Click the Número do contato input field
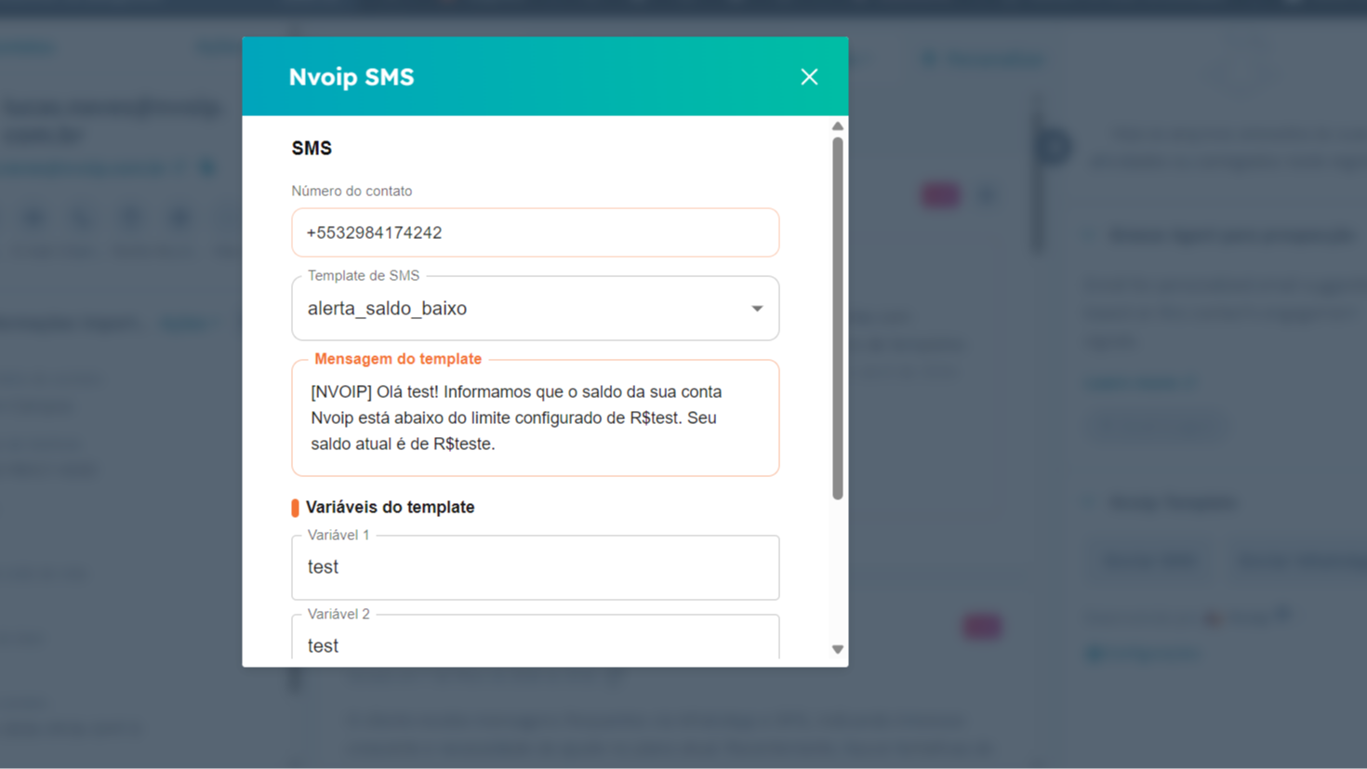This screenshot has height=769, width=1367. [x=535, y=232]
